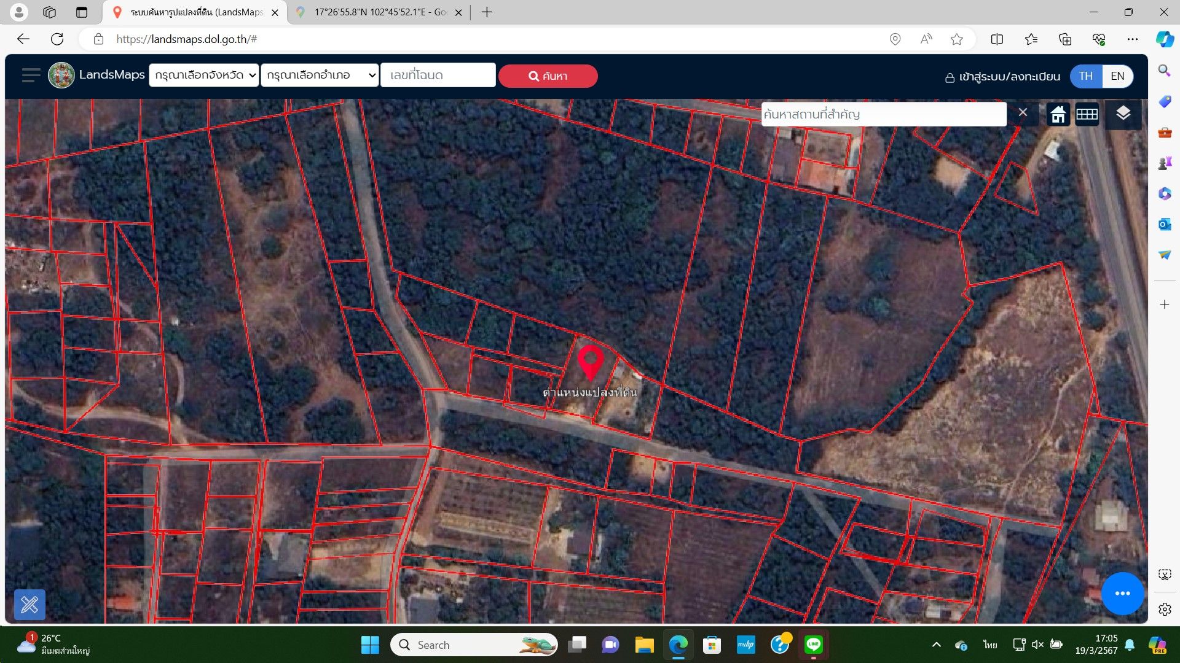The height and width of the screenshot is (663, 1180).
Task: Click the taskbar Search box
Action: [x=473, y=645]
